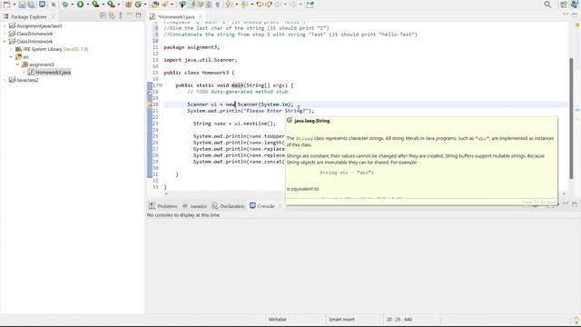581x327 pixels.
Task: Click the tip lightbulb in status bar
Action: pyautogui.click(x=576, y=319)
